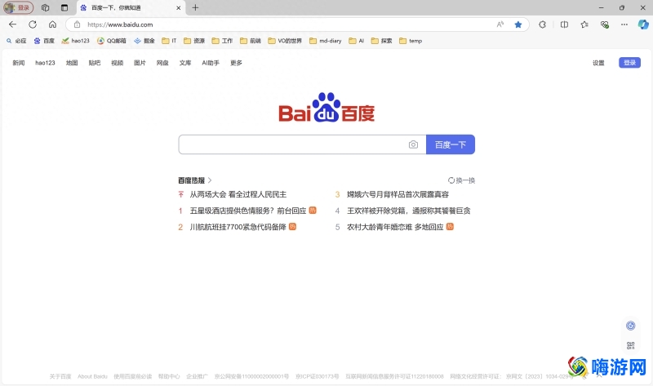Screen dimensions: 653x386
Task: Open 文库 in Baidu navigation
Action: 185,63
